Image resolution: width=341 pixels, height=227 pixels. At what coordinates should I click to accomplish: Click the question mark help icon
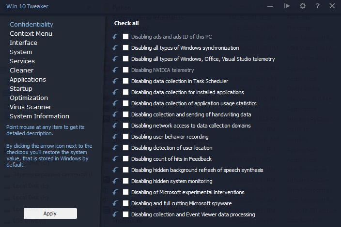pyautogui.click(x=317, y=6)
